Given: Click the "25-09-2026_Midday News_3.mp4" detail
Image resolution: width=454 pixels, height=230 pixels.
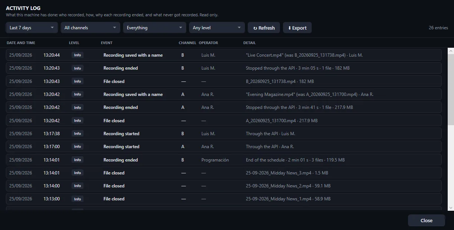Looking at the screenshot, I should [287, 173].
